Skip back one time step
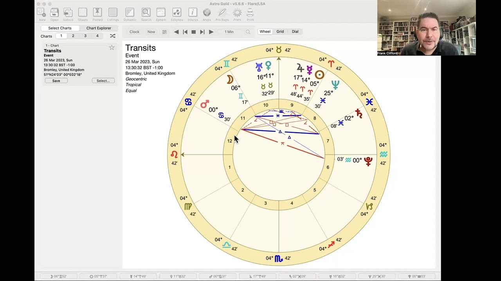 (x=185, y=32)
